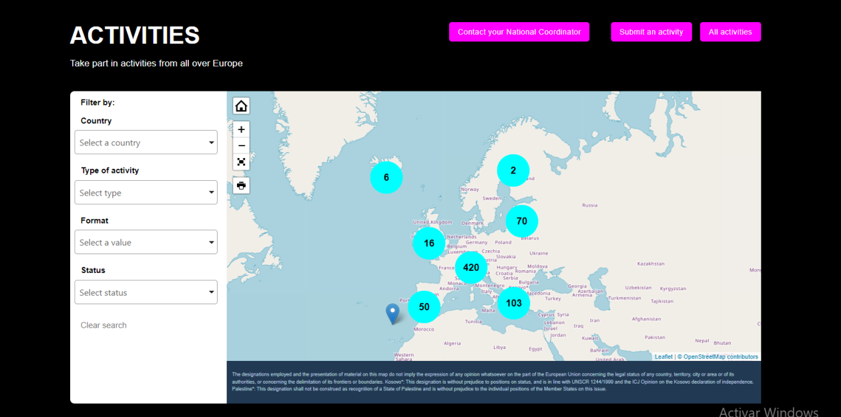Open OpenStreetMap contributors link
Viewport: 841px width, 417px height.
(x=720, y=357)
